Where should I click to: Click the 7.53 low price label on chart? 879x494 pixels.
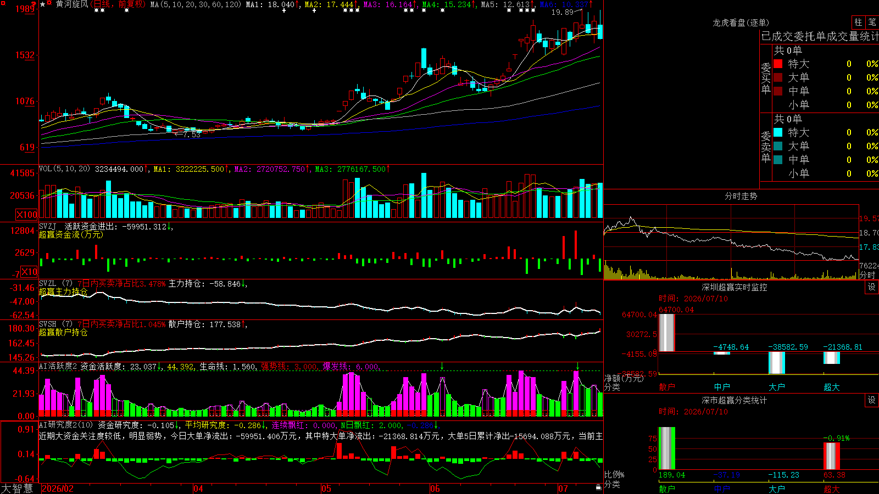pos(192,134)
